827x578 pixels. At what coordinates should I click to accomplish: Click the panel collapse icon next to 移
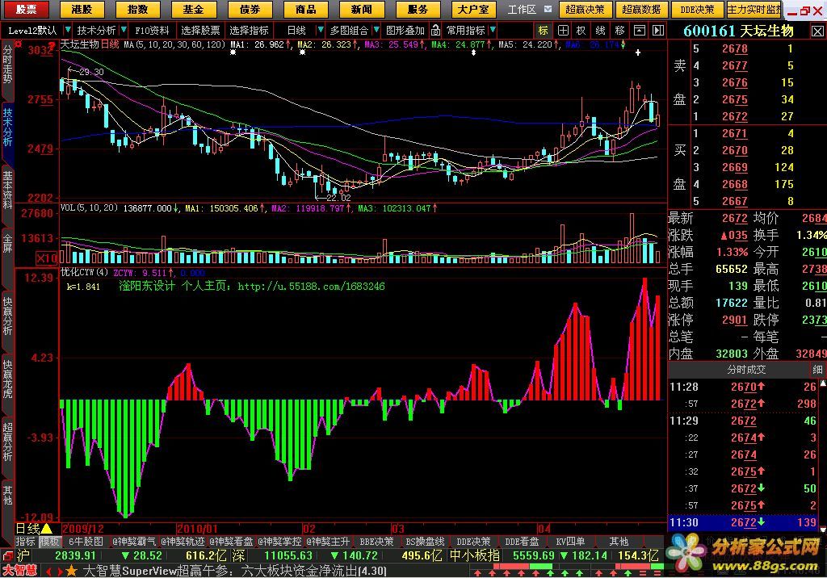(x=638, y=30)
